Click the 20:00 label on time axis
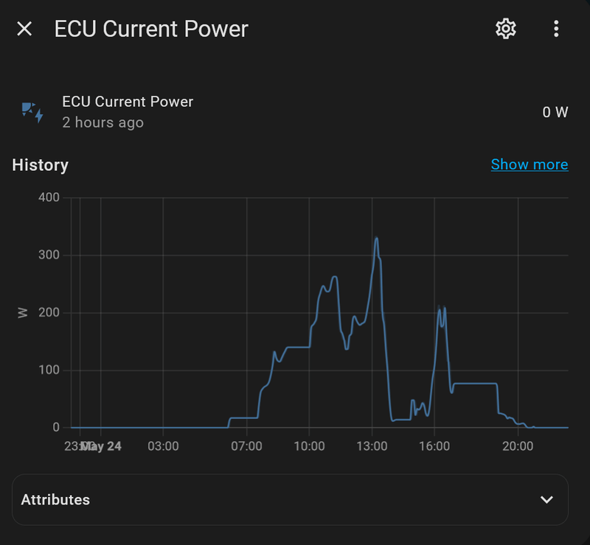 coord(518,446)
